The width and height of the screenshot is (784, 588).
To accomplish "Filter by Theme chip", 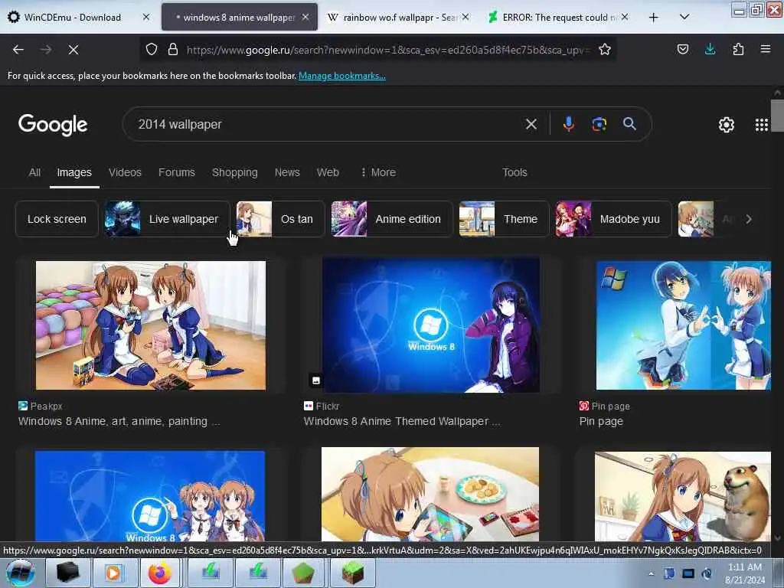I will [504, 219].
